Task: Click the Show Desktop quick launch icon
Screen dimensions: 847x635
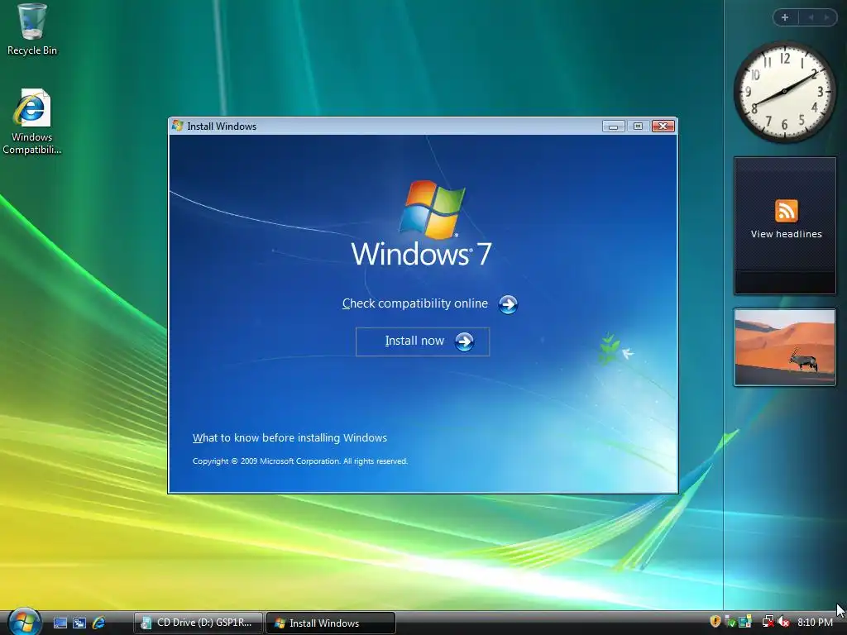Action: pos(60,623)
